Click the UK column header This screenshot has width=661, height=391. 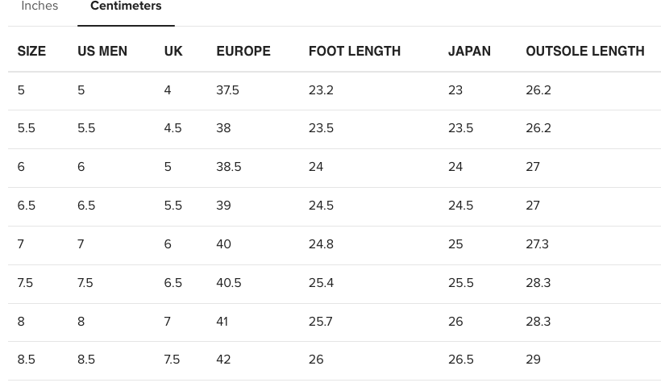pyautogui.click(x=173, y=51)
